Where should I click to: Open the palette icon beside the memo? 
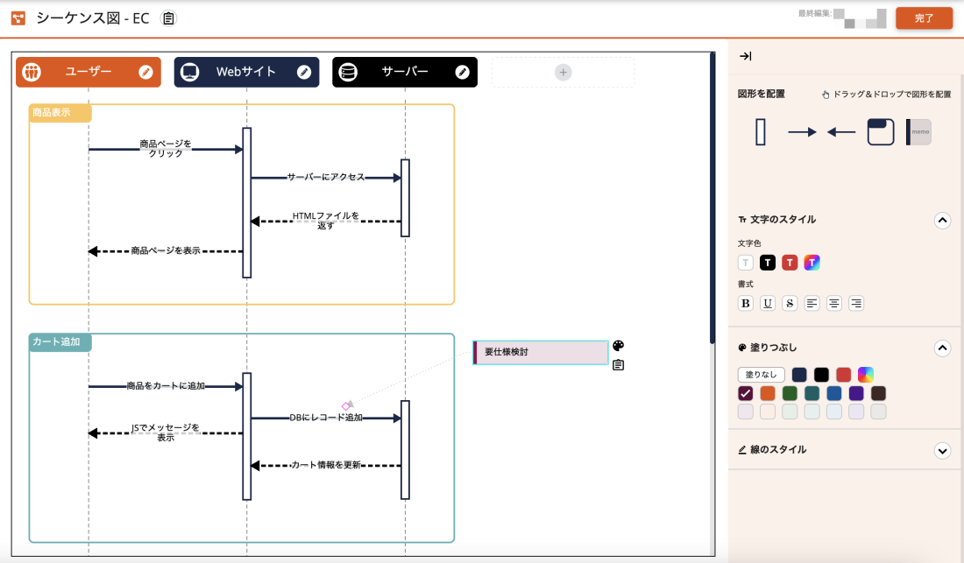[x=619, y=346]
